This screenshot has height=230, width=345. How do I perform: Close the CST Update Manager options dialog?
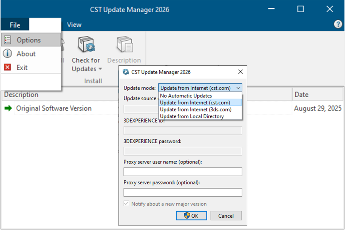pyautogui.click(x=240, y=72)
